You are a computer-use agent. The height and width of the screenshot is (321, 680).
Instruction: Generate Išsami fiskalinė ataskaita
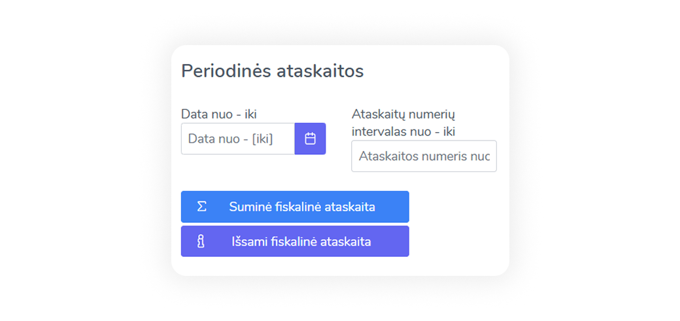pos(295,241)
